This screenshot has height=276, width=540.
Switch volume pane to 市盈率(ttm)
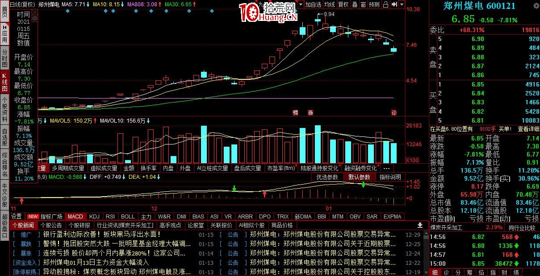(x=281, y=168)
